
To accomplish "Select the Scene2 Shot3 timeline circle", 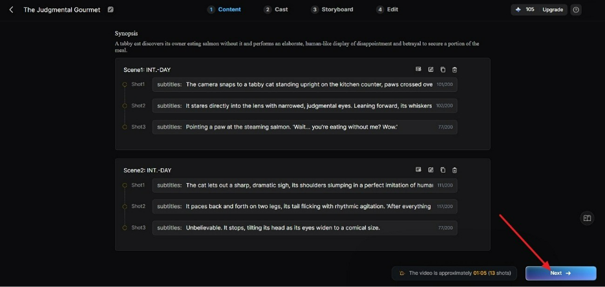I will coord(125,228).
